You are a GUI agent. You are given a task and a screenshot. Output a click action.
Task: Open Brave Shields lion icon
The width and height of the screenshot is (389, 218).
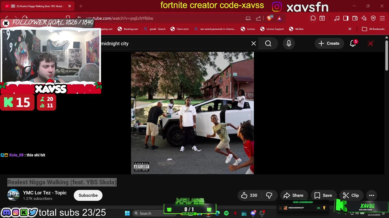pos(269,18)
